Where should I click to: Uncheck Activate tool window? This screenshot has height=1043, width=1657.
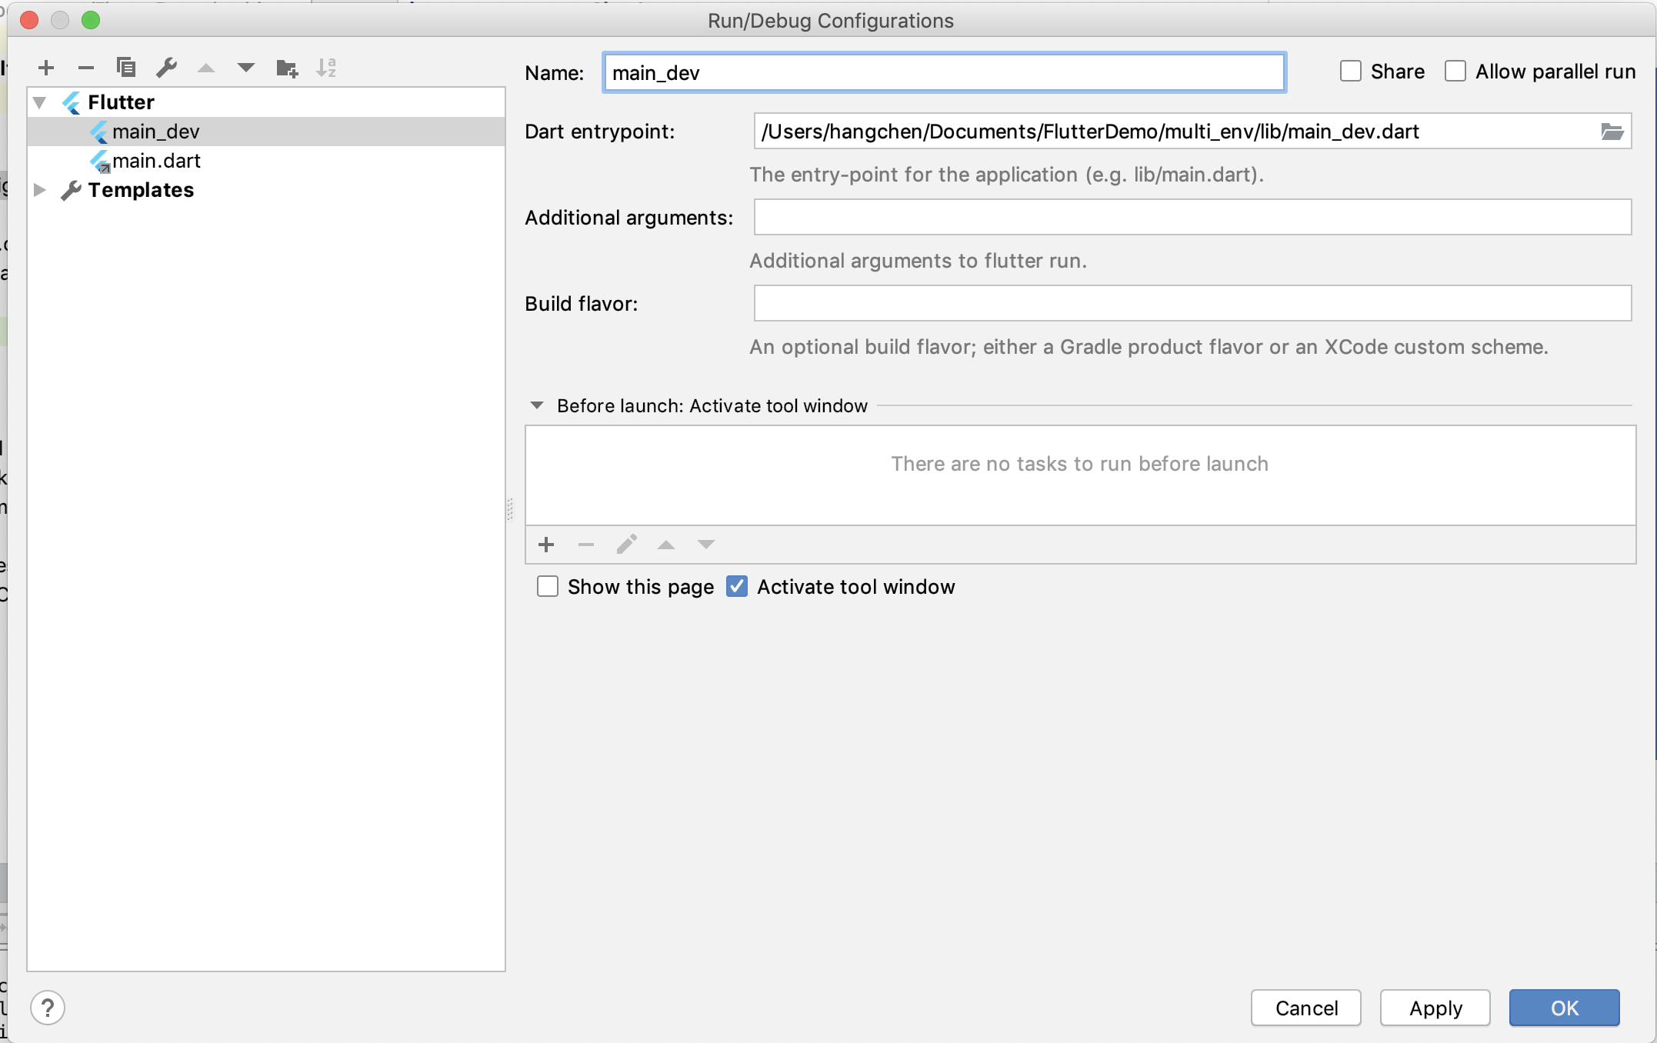click(x=737, y=587)
